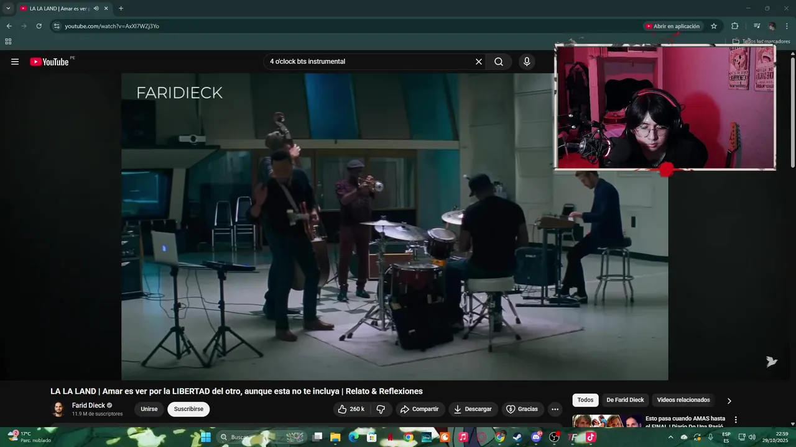Open Disney+ from the taskbar
Screen dimensions: 796x447
coord(427,437)
